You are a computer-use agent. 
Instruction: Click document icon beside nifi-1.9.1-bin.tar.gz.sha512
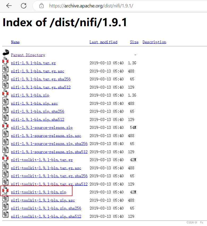point(5,85)
